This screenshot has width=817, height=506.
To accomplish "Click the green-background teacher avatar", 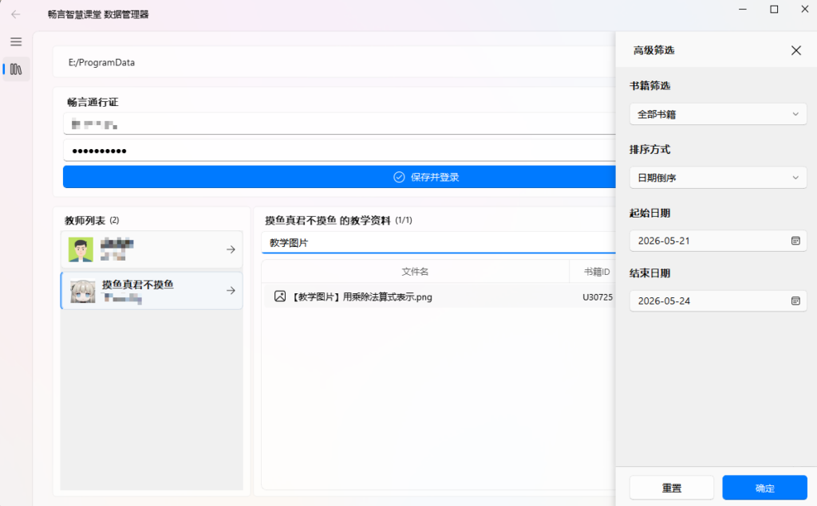I will 81,250.
